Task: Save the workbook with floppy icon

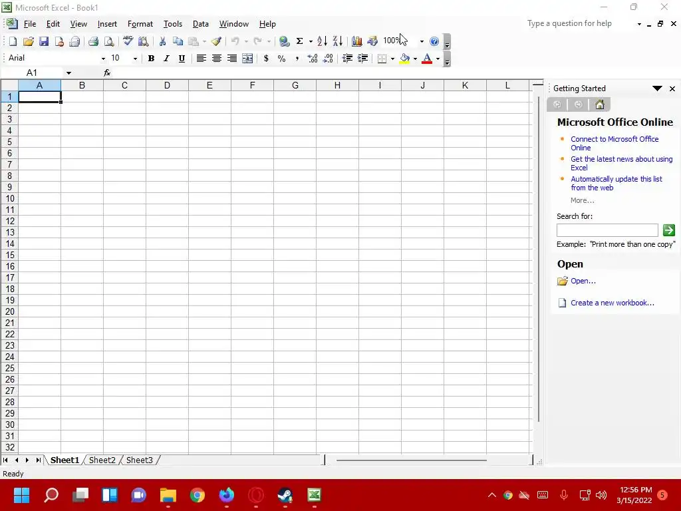Action: [x=43, y=41]
